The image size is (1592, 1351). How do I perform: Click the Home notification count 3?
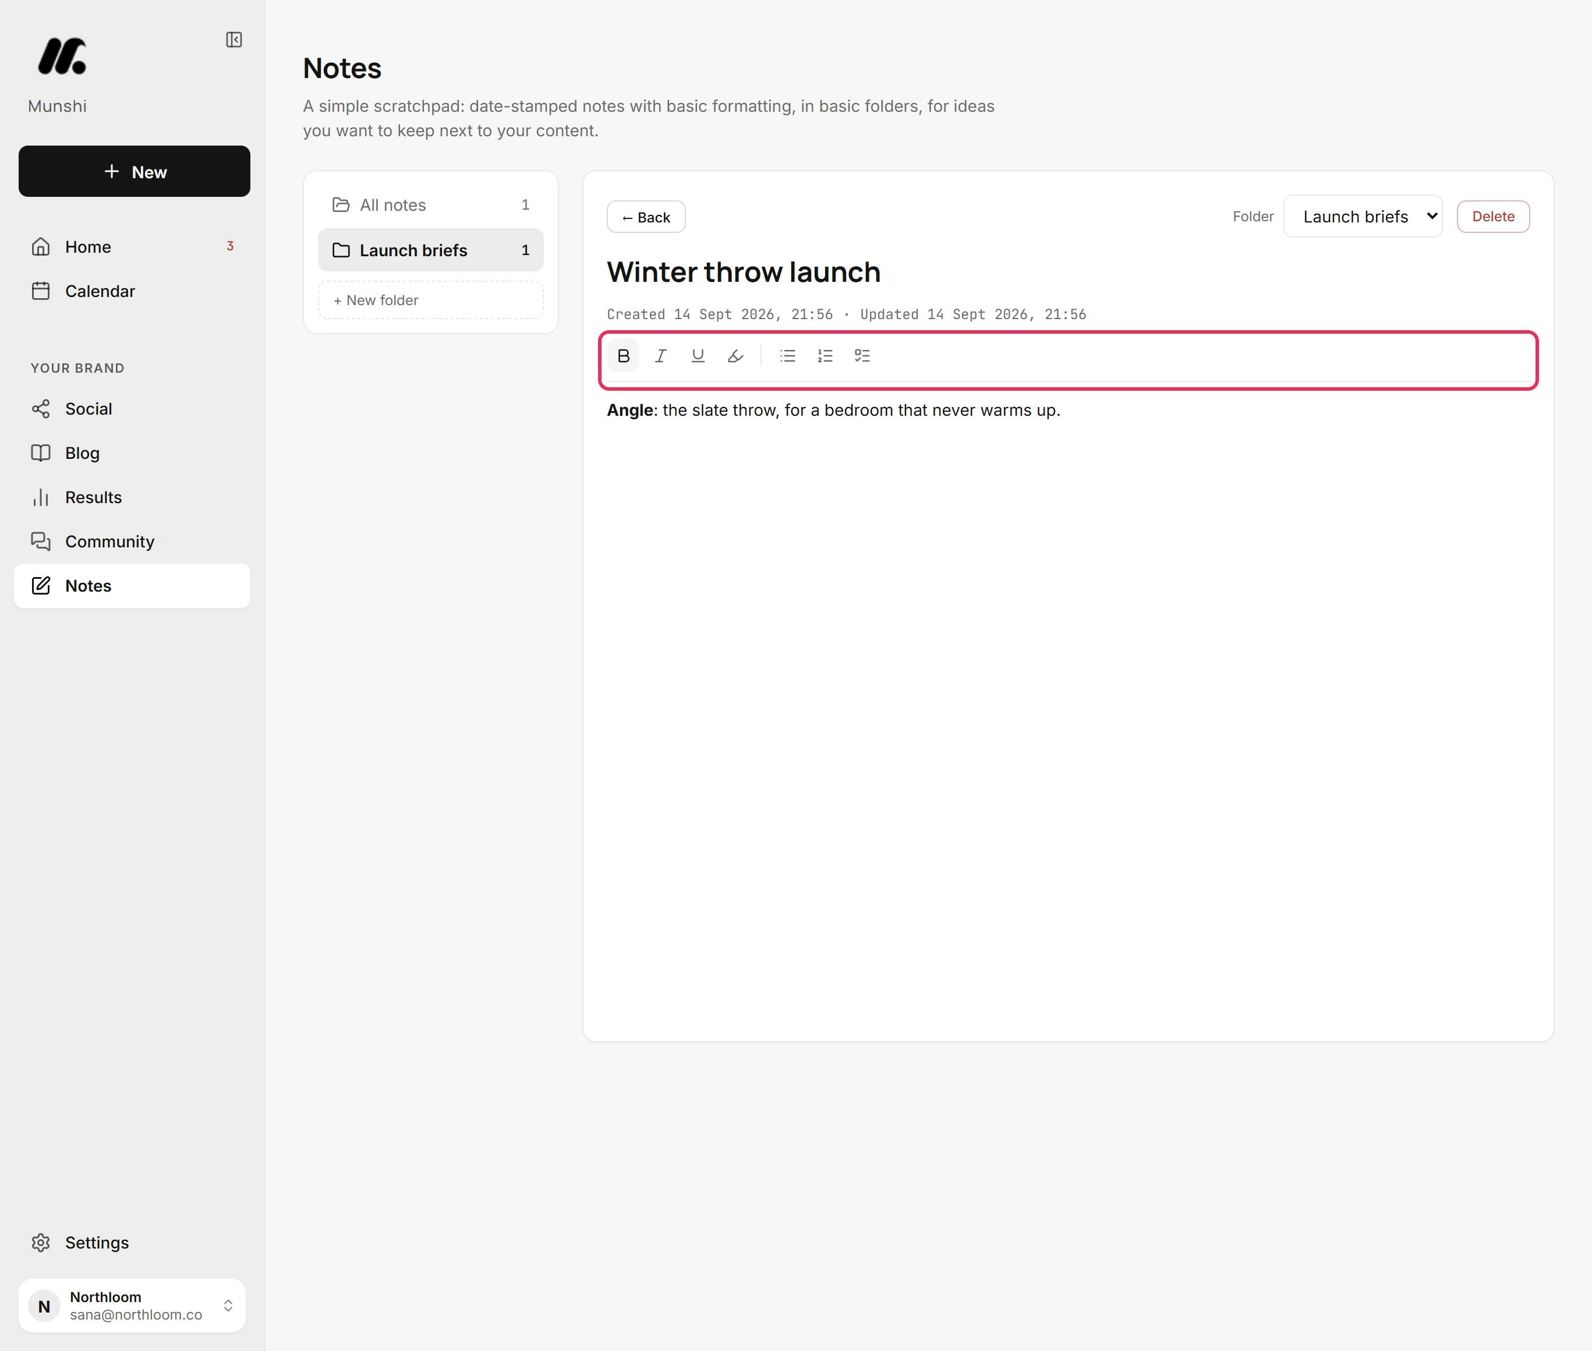click(230, 246)
